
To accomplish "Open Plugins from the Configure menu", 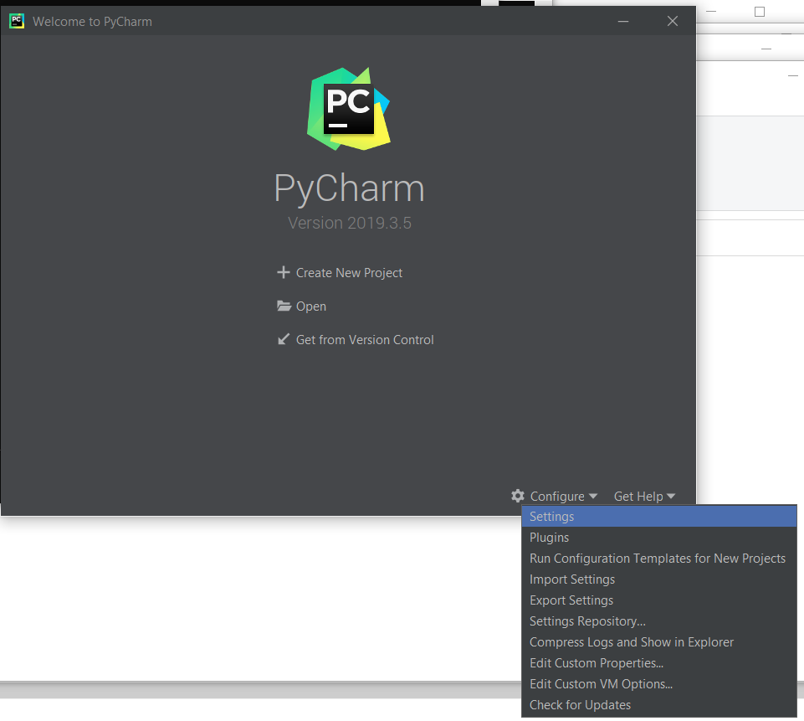I will point(549,538).
